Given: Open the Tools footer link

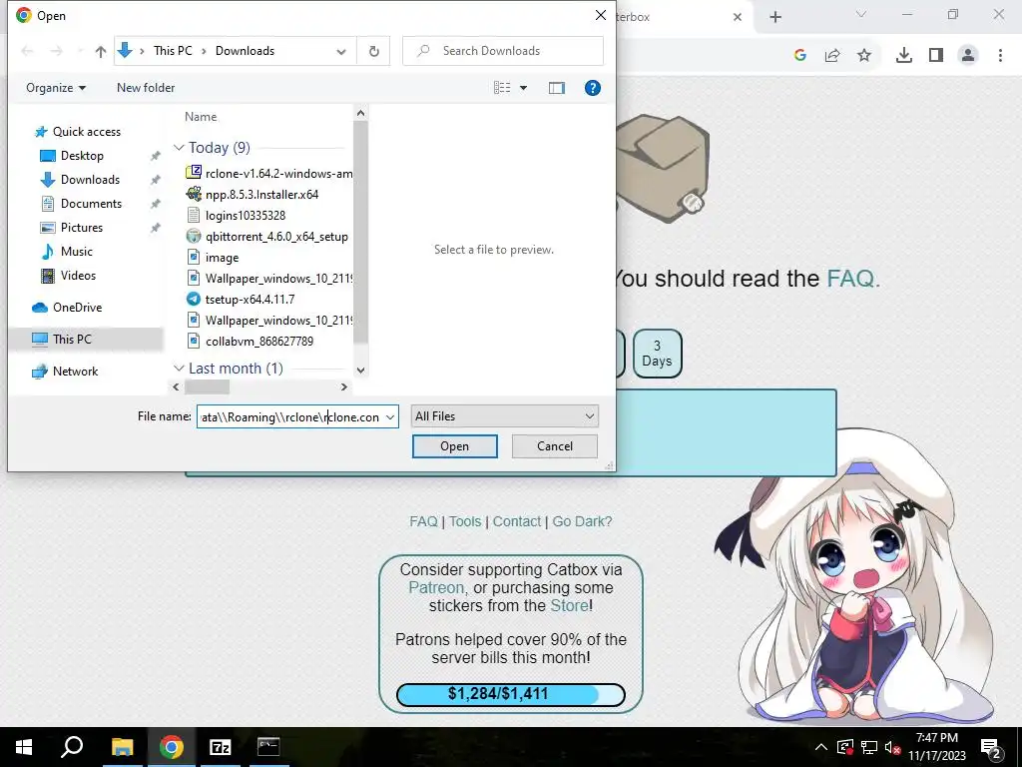Looking at the screenshot, I should (465, 521).
